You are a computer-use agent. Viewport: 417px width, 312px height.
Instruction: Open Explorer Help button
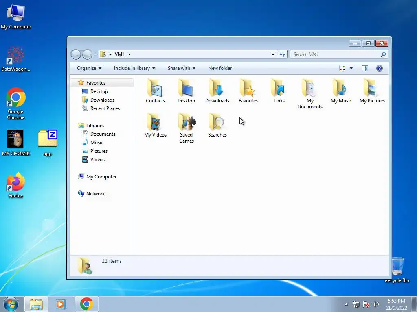pos(379,68)
